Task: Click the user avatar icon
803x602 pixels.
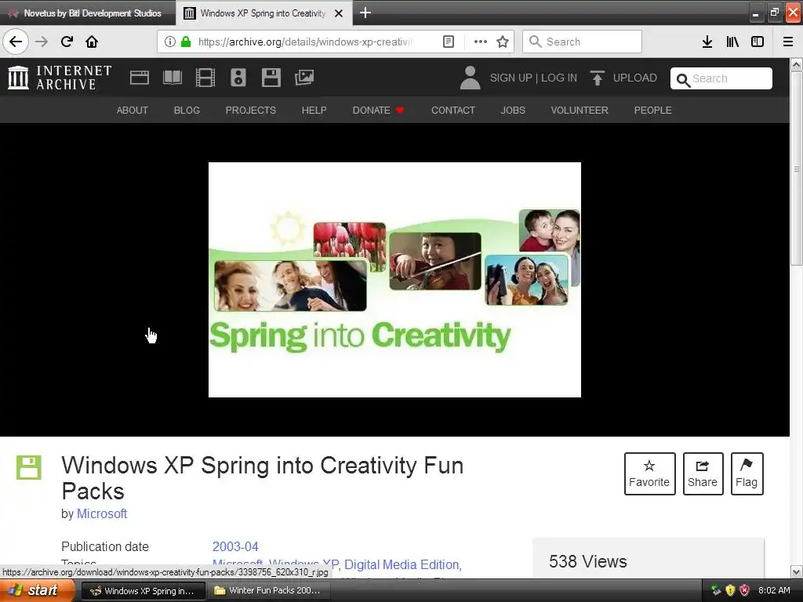Action: coord(471,78)
